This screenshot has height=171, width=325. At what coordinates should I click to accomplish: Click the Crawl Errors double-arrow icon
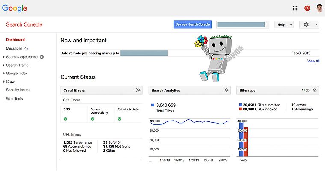point(138,90)
